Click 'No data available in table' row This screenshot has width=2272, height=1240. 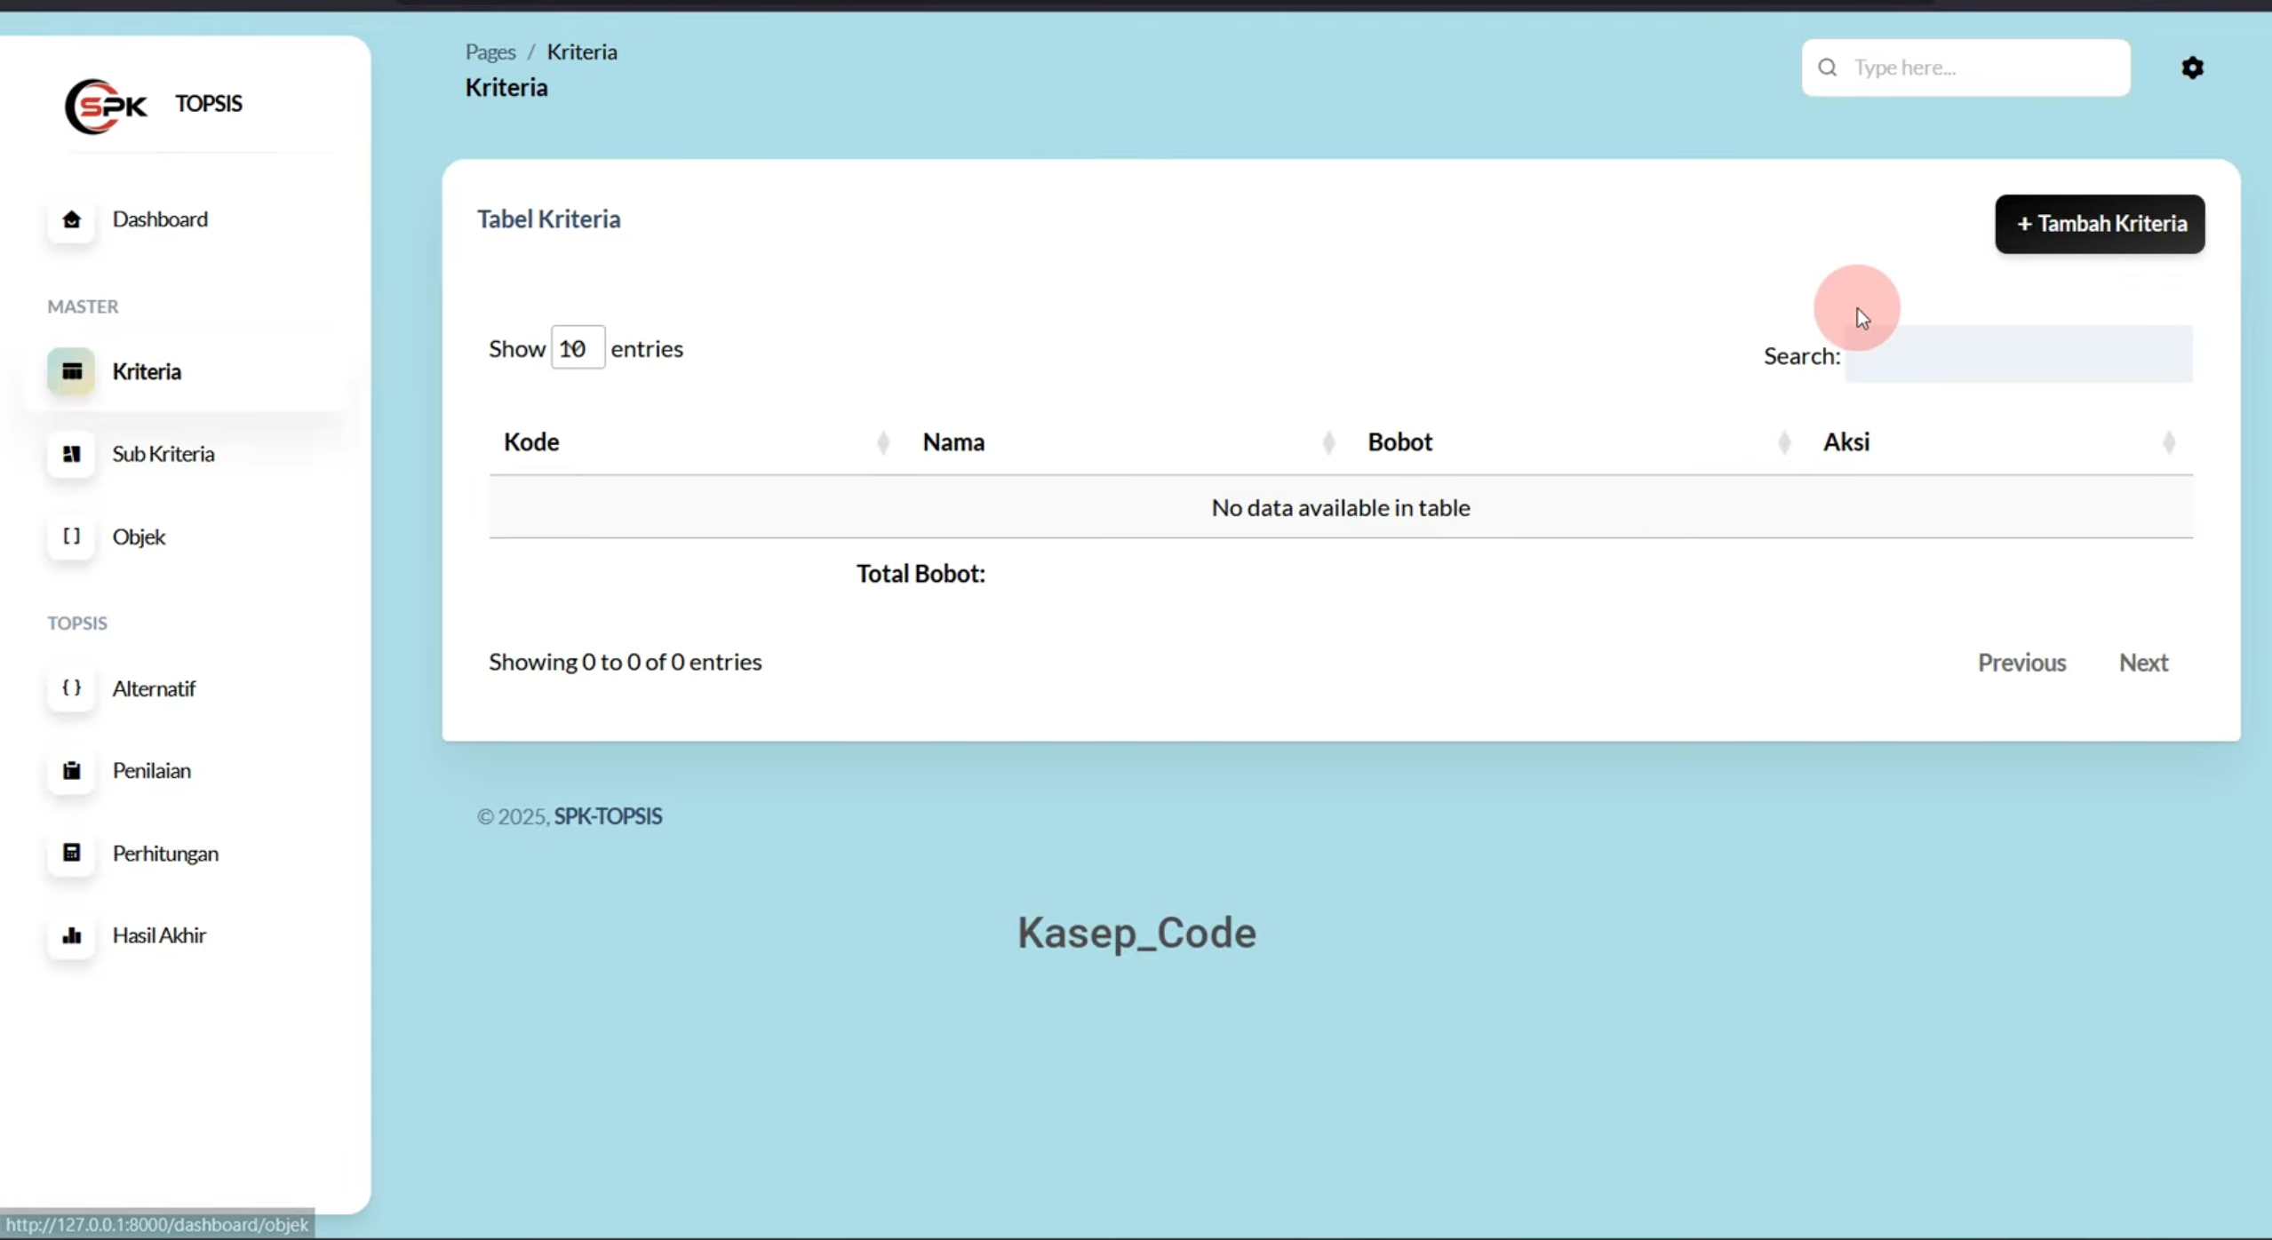point(1341,507)
